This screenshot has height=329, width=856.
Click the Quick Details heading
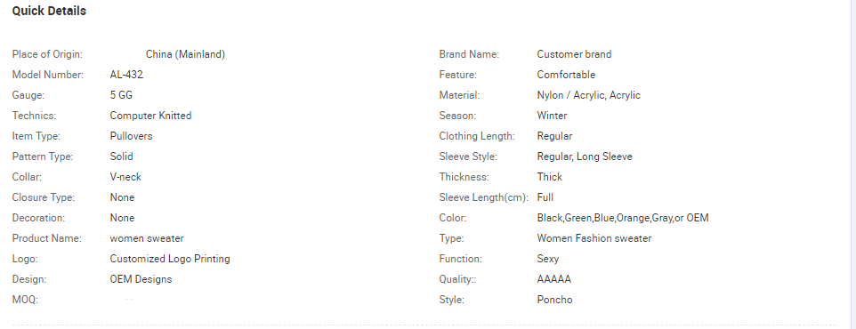pyautogui.click(x=49, y=11)
